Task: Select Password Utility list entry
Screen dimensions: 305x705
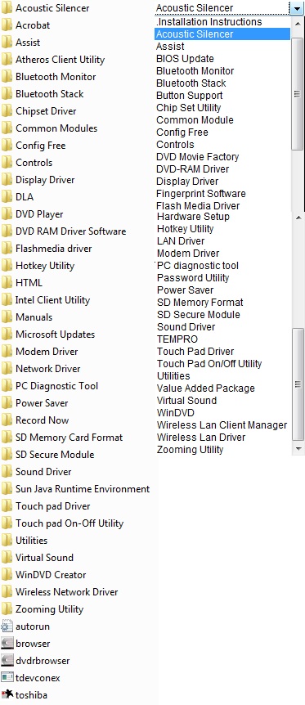Action: 193,278
